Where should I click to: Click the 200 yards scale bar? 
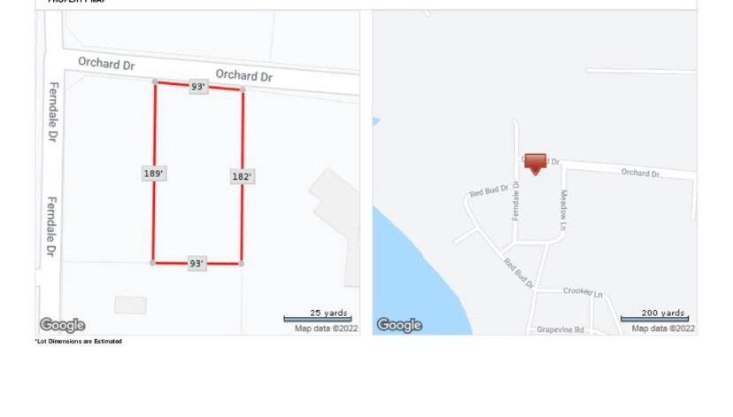pyautogui.click(x=654, y=316)
